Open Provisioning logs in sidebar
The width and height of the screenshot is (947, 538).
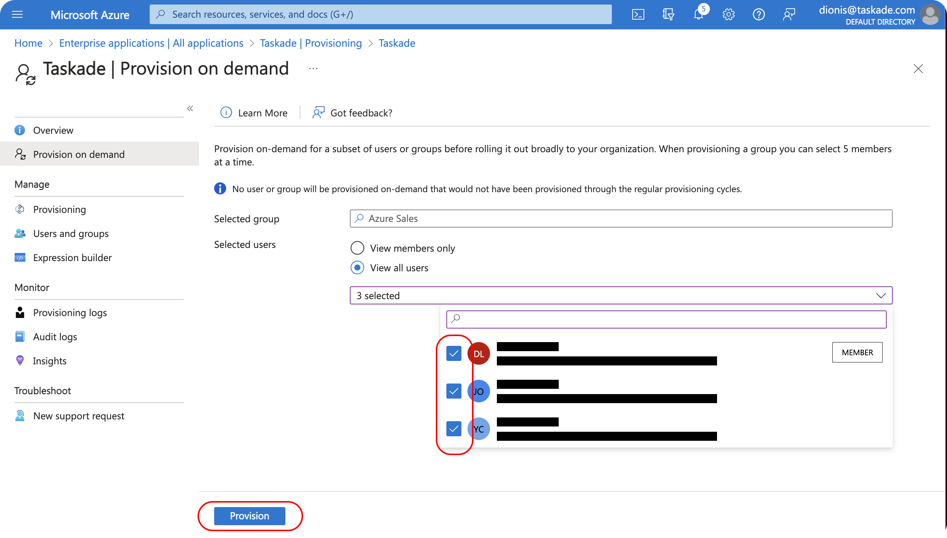(70, 313)
